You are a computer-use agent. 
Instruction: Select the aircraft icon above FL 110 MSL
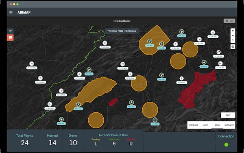click(218, 52)
